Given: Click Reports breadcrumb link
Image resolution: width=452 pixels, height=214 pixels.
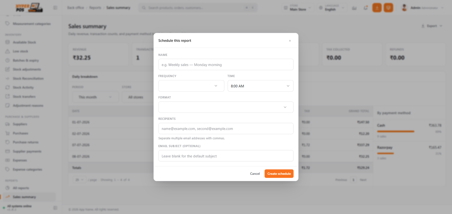Looking at the screenshot, I should pyautogui.click(x=95, y=8).
